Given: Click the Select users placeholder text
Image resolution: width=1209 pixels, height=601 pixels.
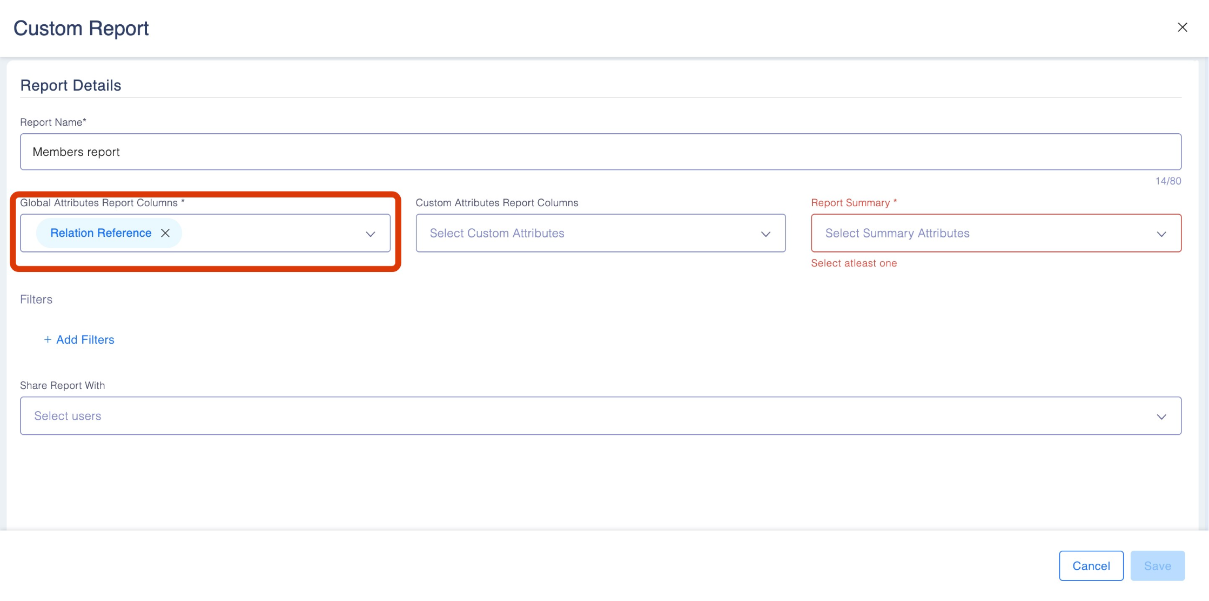Looking at the screenshot, I should (x=68, y=416).
